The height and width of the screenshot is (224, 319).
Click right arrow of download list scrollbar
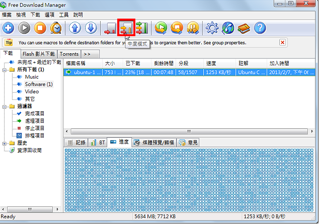[x=312, y=131]
